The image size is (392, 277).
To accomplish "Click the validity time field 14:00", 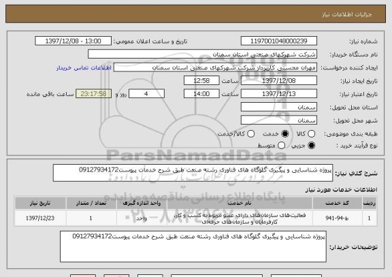I will [x=201, y=94].
